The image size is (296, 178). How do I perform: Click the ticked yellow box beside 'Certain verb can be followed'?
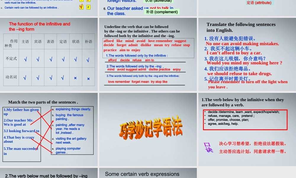[81, 7]
